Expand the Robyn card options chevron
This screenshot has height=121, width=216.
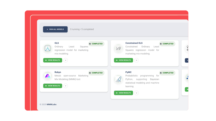coord(66,86)
